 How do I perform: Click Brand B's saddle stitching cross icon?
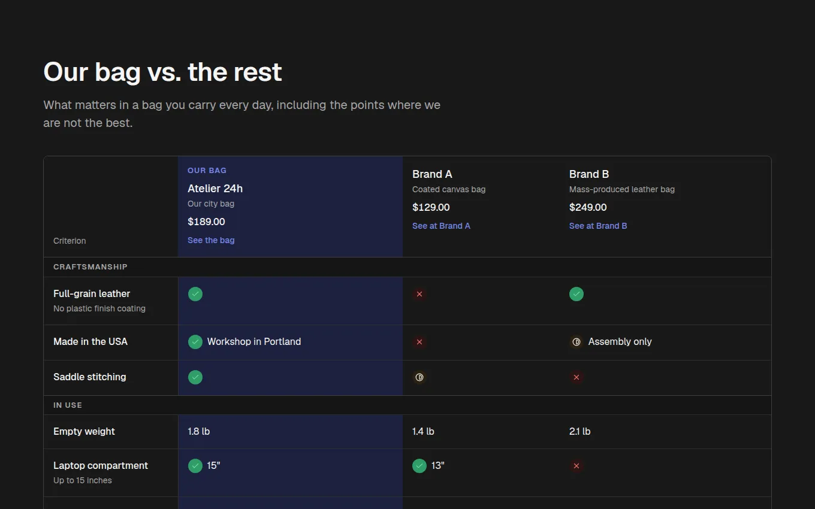tap(576, 377)
